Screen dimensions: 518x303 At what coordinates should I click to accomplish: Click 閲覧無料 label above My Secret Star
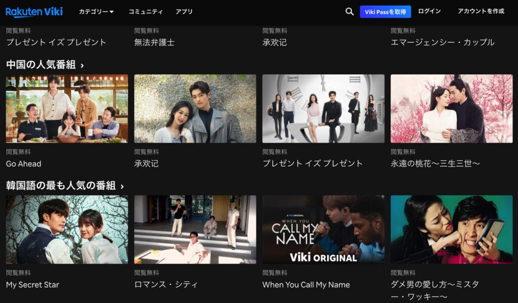(18, 273)
